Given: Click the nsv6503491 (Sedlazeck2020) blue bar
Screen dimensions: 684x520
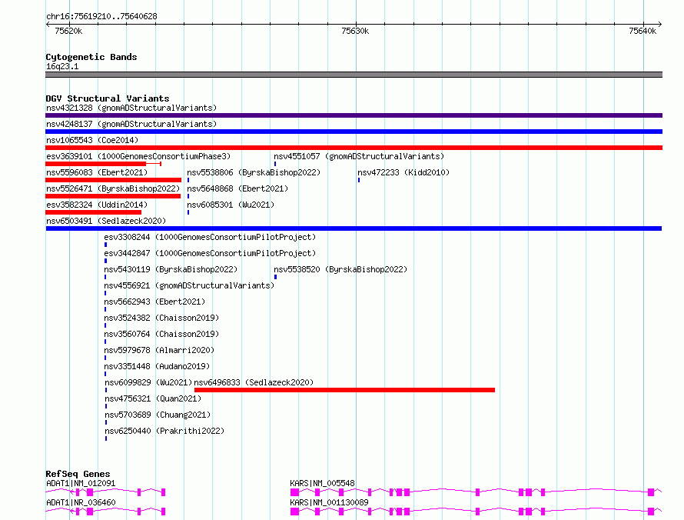Looking at the screenshot, I should 354,228.
